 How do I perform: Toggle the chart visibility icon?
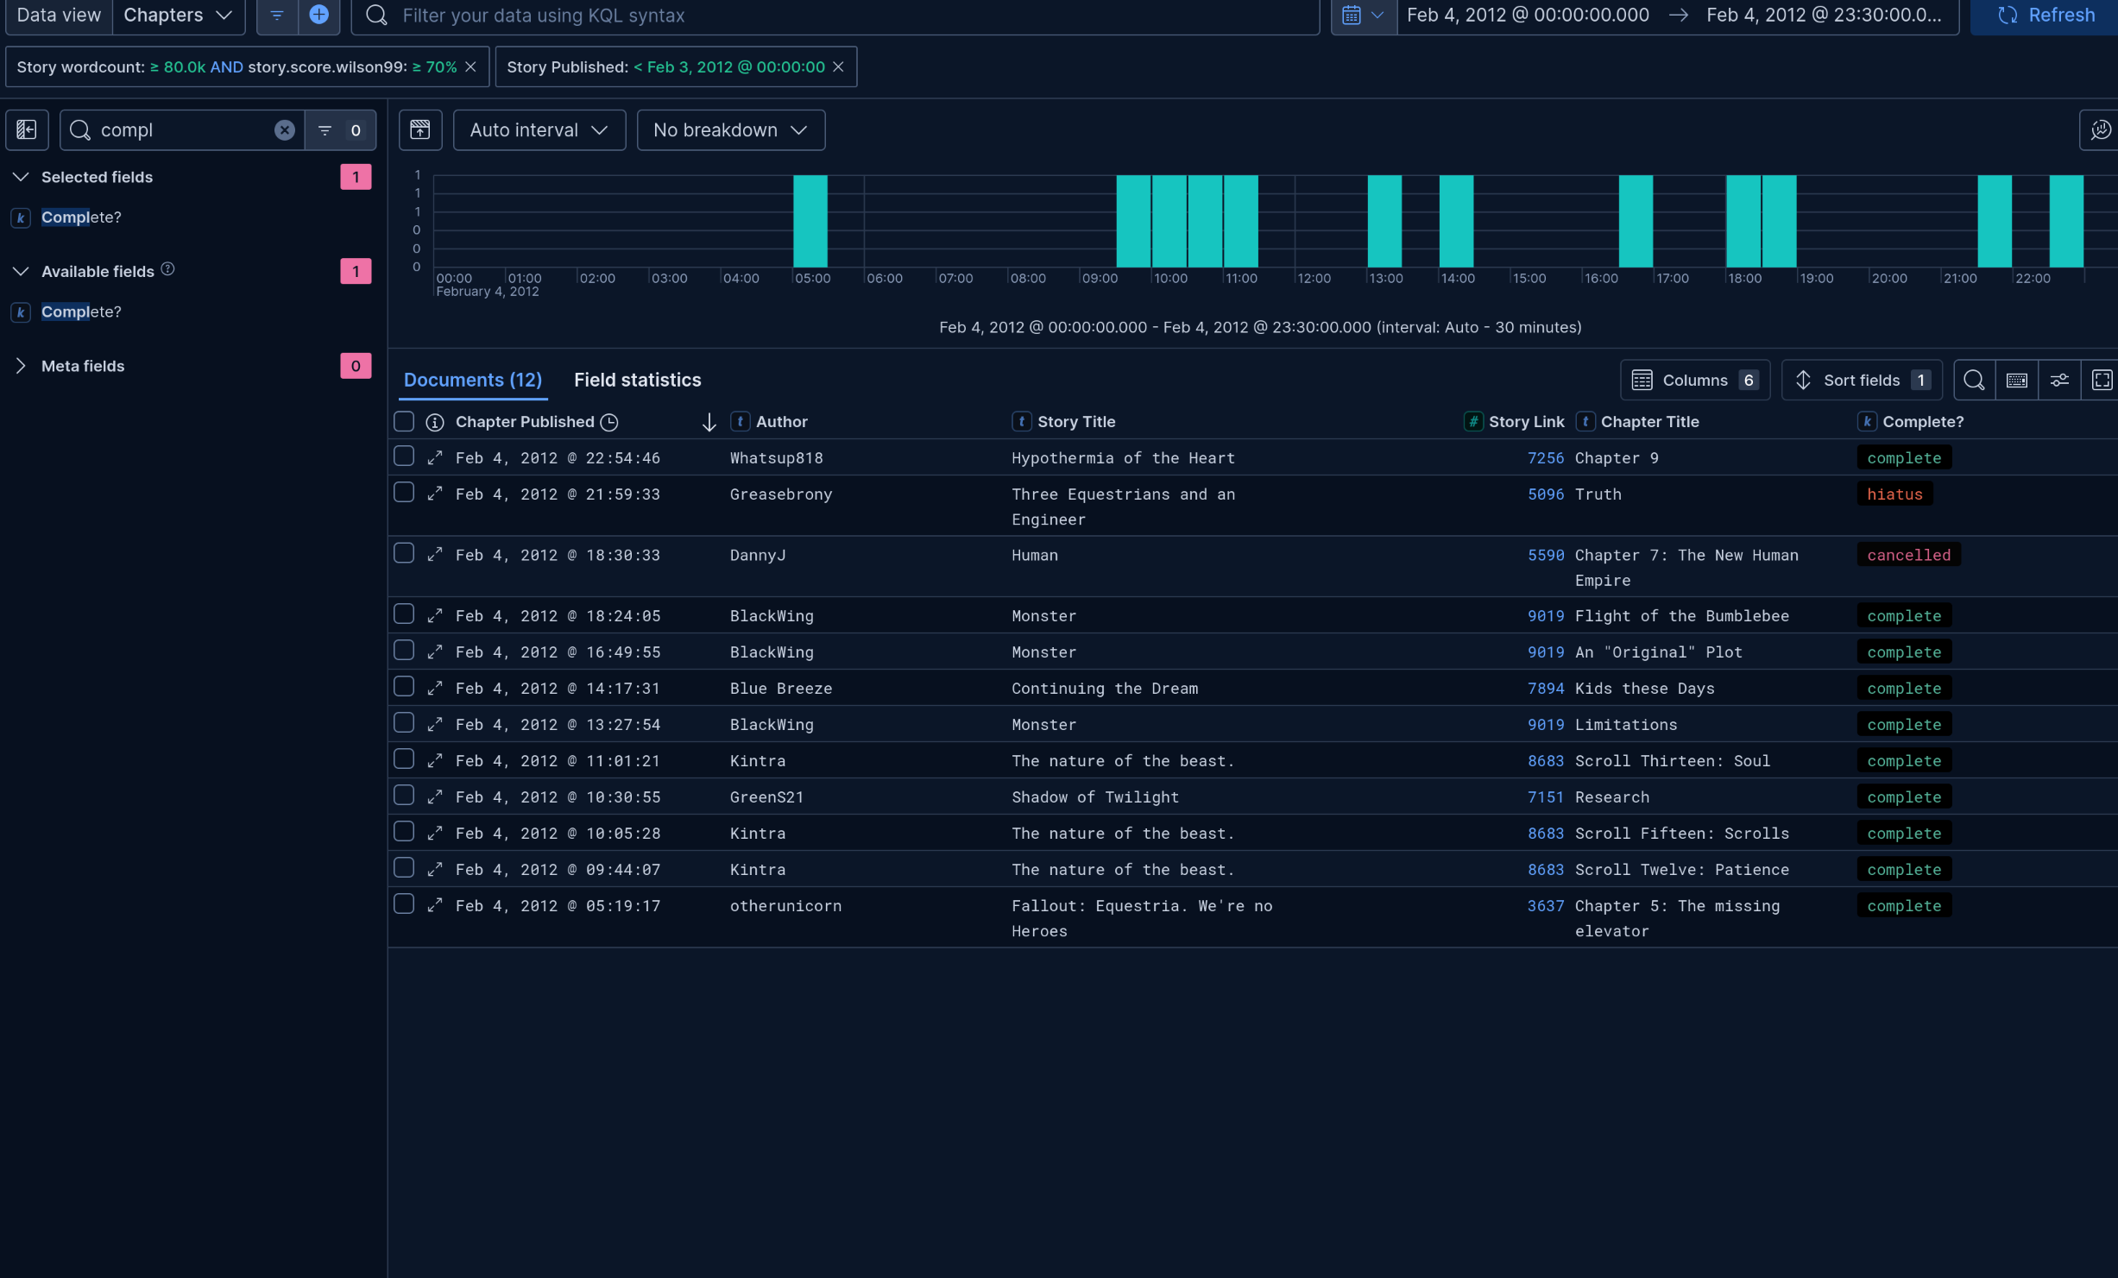click(420, 130)
